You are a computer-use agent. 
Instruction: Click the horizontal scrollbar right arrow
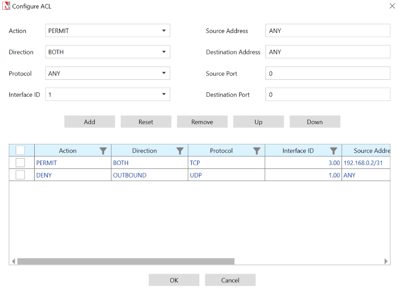click(x=386, y=261)
